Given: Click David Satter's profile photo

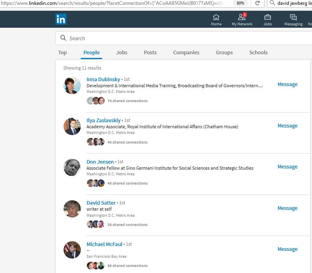Looking at the screenshot, I should pyautogui.click(x=72, y=209).
